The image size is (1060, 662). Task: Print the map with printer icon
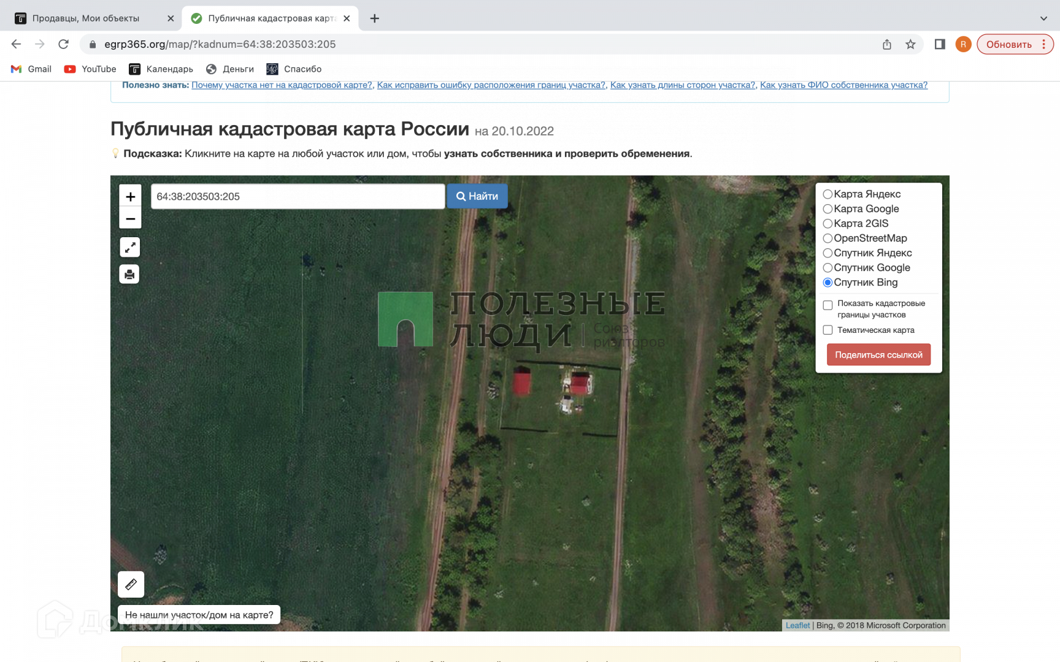(x=129, y=274)
